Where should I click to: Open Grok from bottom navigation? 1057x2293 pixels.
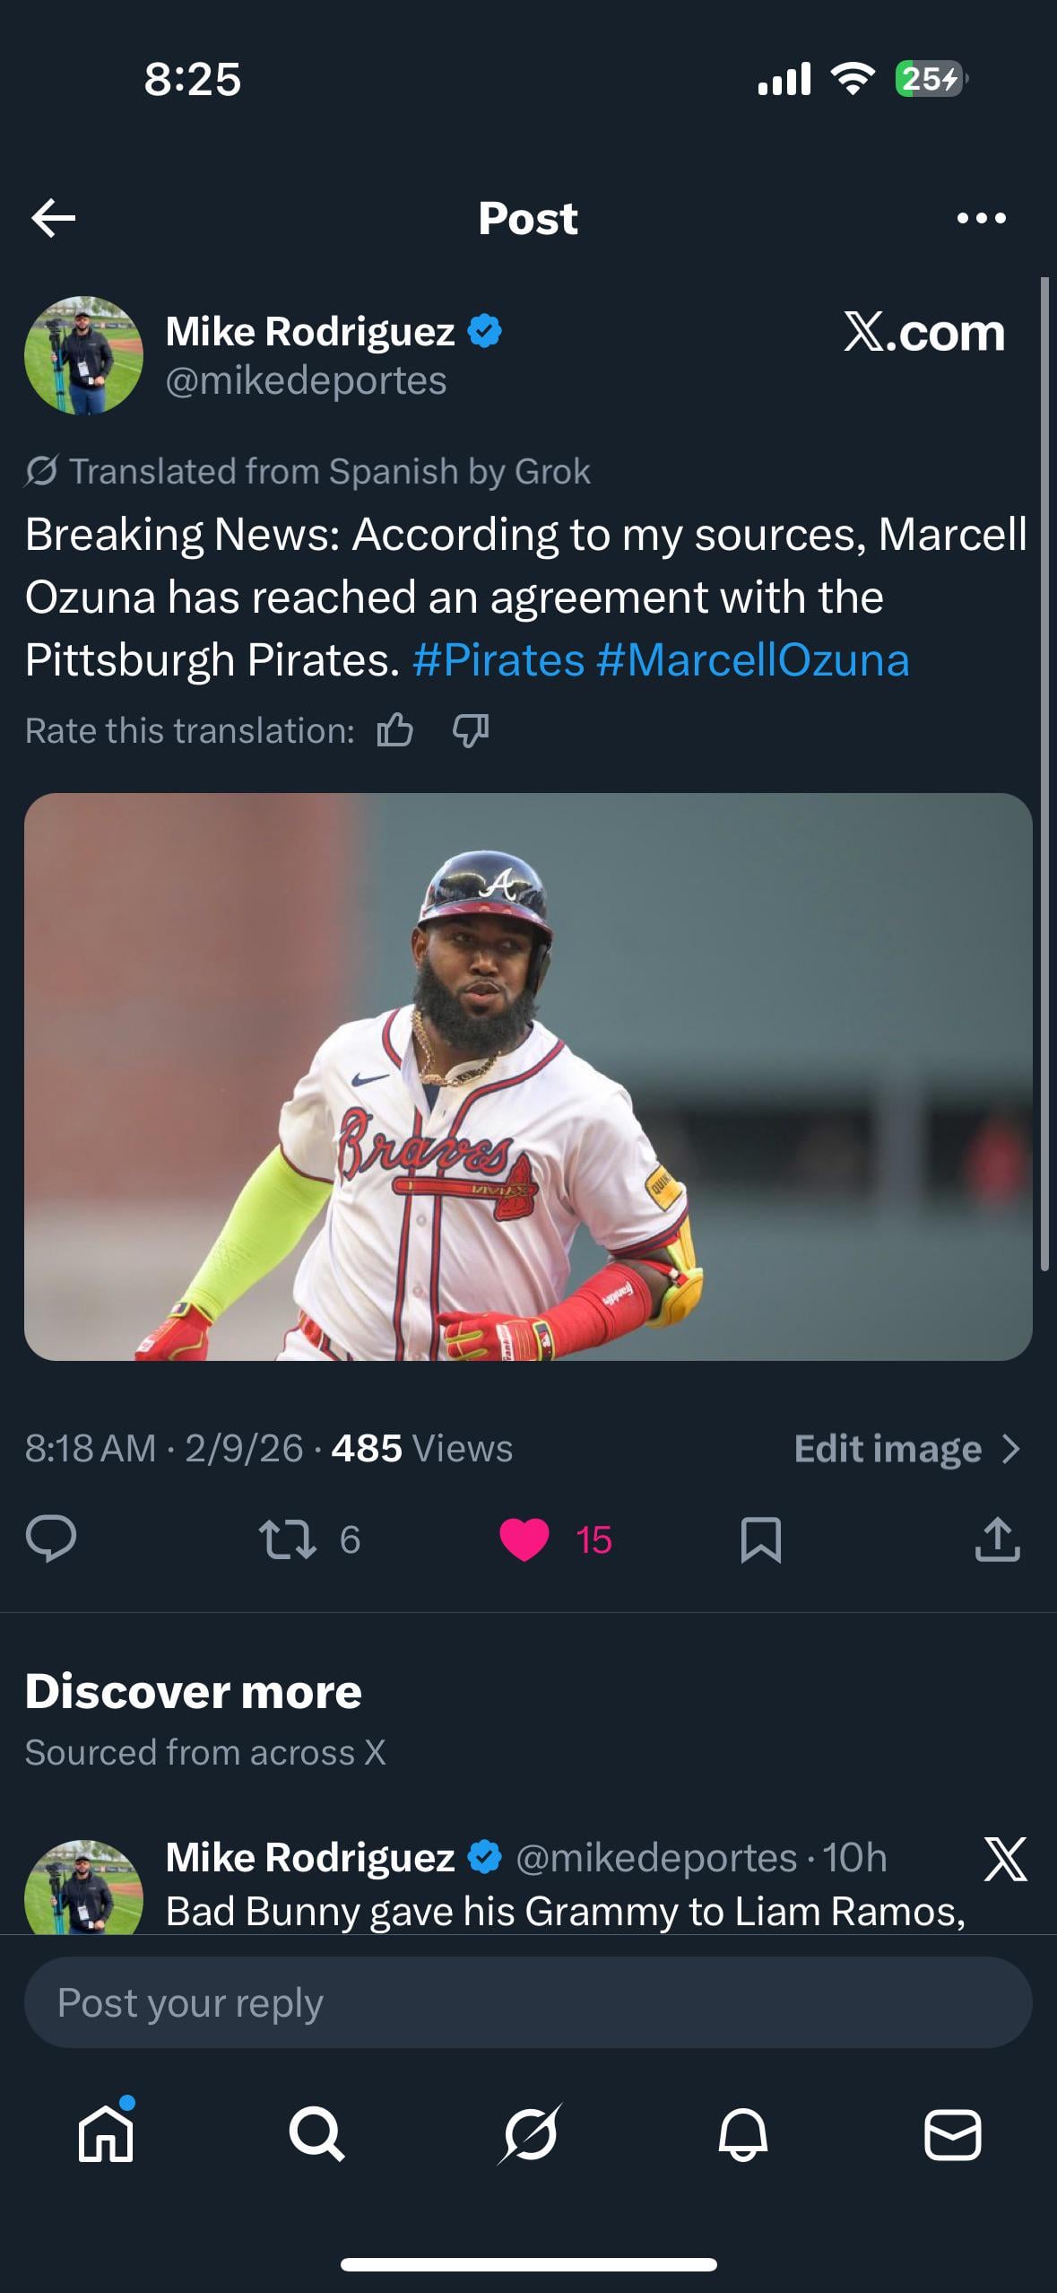point(529,2134)
